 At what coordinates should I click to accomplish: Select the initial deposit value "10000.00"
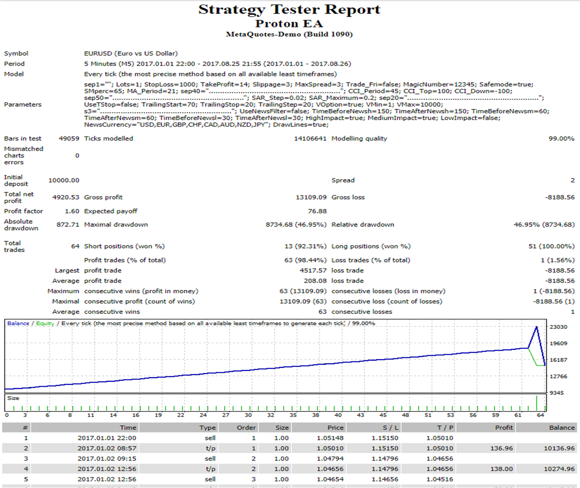(x=64, y=181)
